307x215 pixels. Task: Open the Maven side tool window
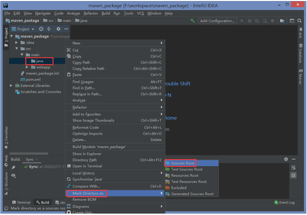click(x=301, y=77)
